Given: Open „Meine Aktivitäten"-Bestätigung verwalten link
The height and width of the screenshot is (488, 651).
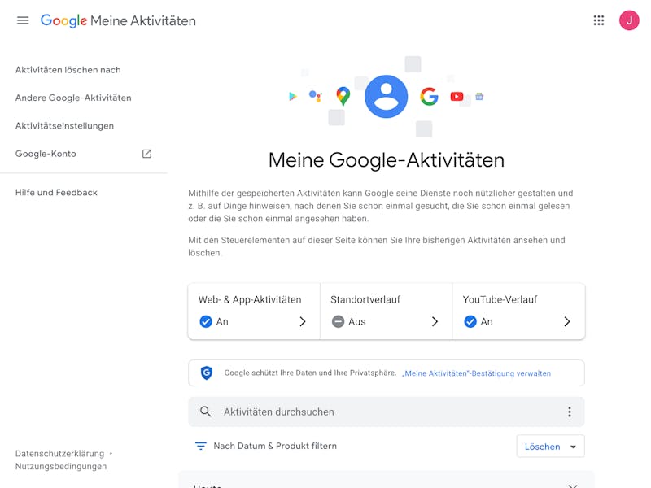Looking at the screenshot, I should (476, 373).
